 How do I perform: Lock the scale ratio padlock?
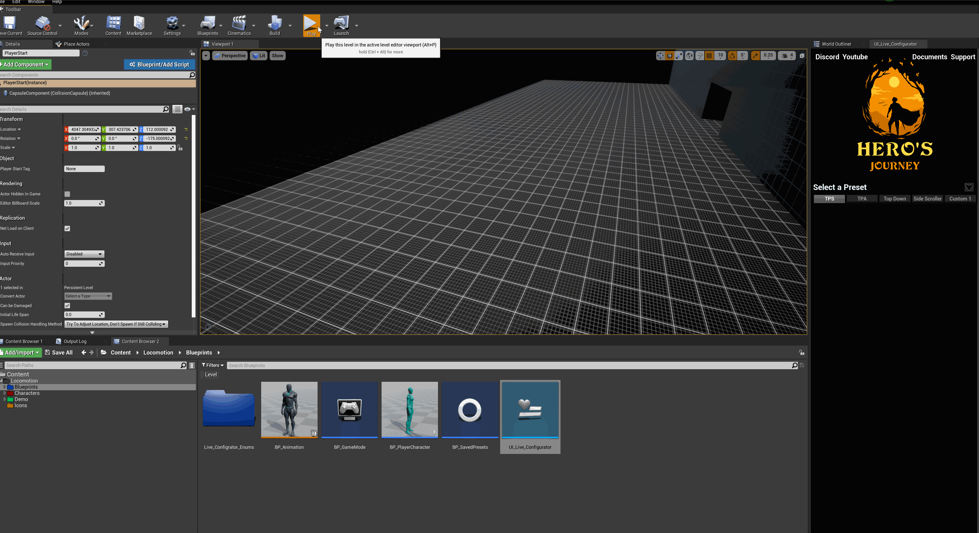tap(180, 148)
